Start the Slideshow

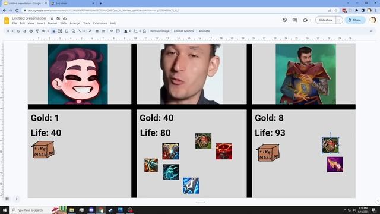tap(325, 20)
